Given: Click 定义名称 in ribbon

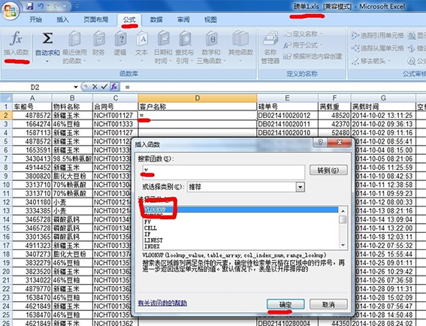Looking at the screenshot, I should (x=303, y=34).
